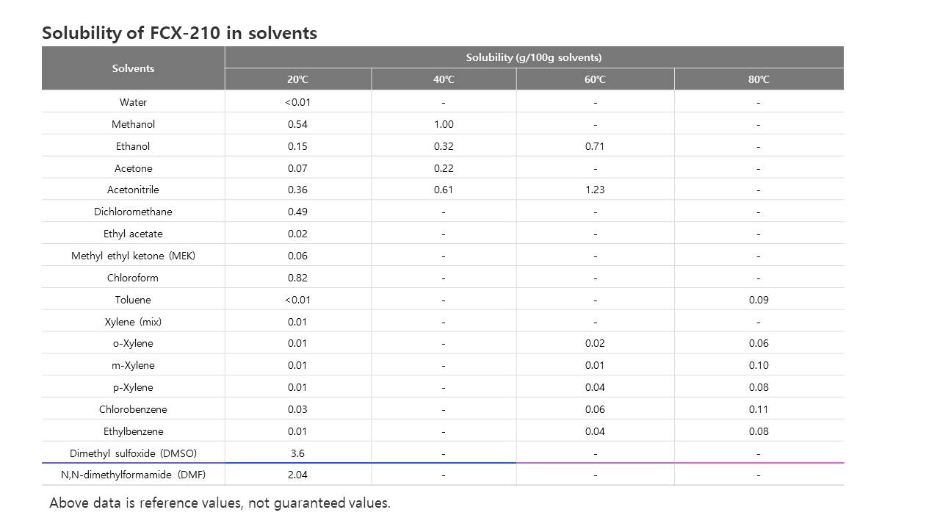Select the 40℃ column header

click(x=444, y=79)
